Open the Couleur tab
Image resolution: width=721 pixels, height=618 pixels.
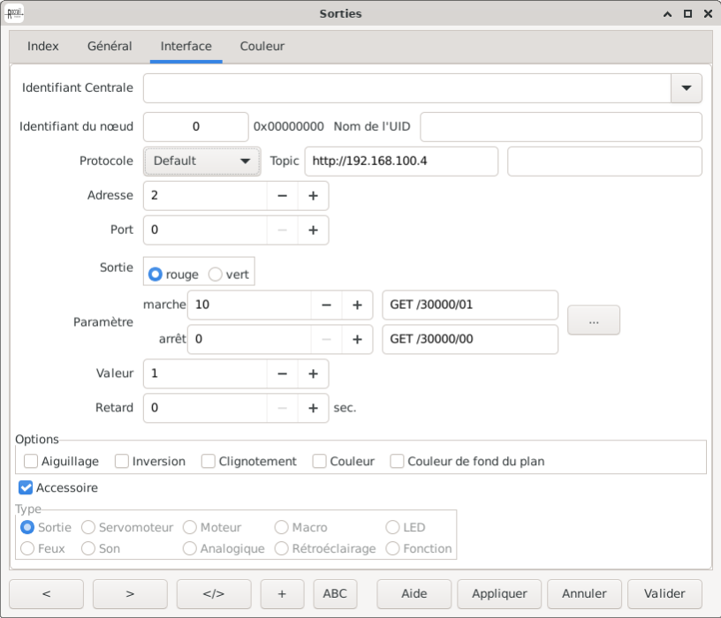(x=262, y=46)
